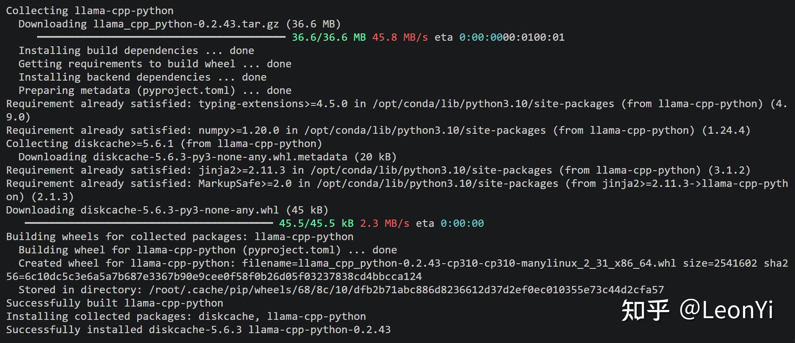Click "Installing build dependencies ... done" line
Viewport: 795px width, 343px height.
point(136,51)
